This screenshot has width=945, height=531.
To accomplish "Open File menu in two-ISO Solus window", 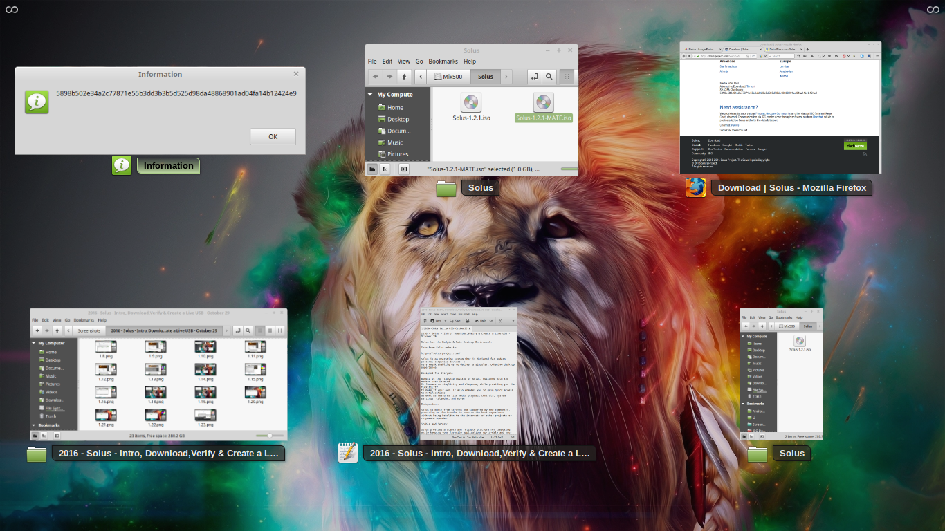I will pyautogui.click(x=372, y=61).
